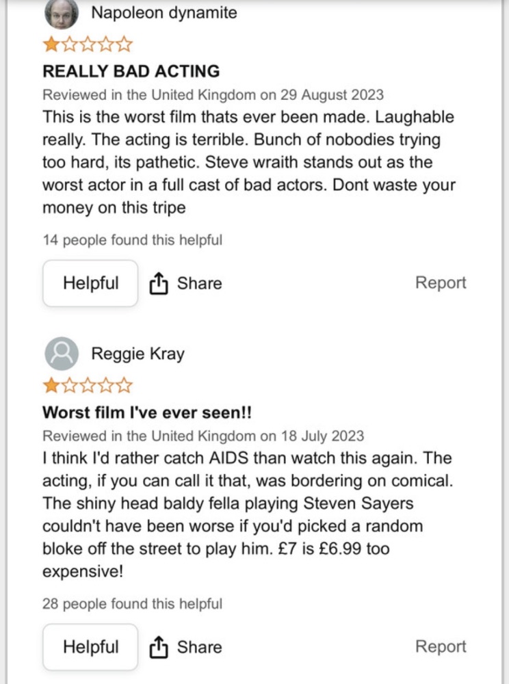Image resolution: width=509 pixels, height=684 pixels.
Task: Report the Reggie Kray review
Action: [x=441, y=647]
